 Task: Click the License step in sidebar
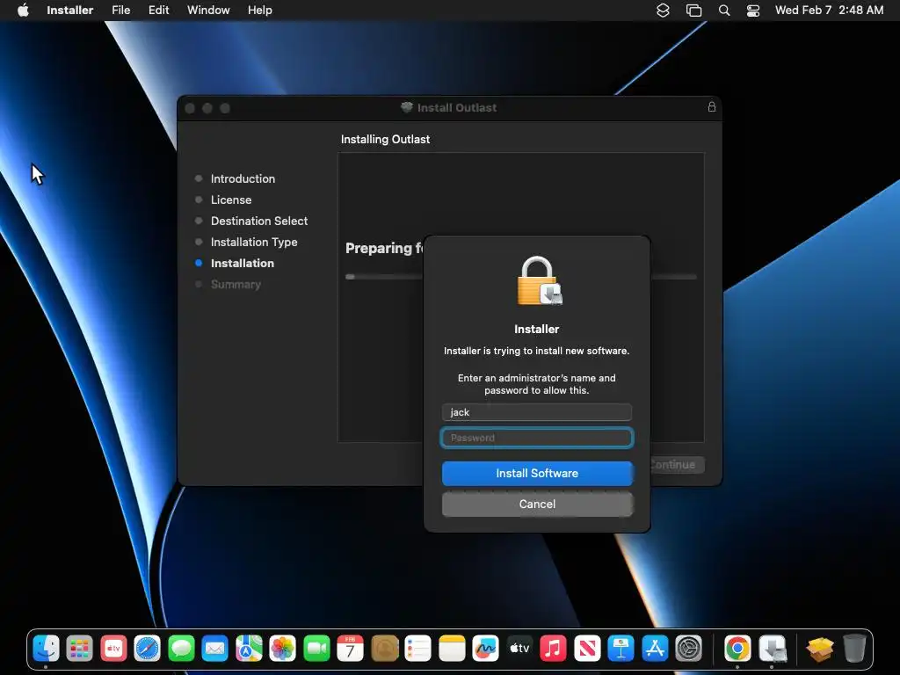[231, 200]
